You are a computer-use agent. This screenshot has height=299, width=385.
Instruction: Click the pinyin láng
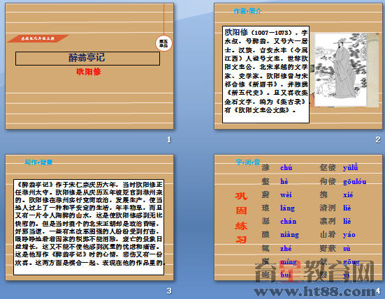pos(287,208)
